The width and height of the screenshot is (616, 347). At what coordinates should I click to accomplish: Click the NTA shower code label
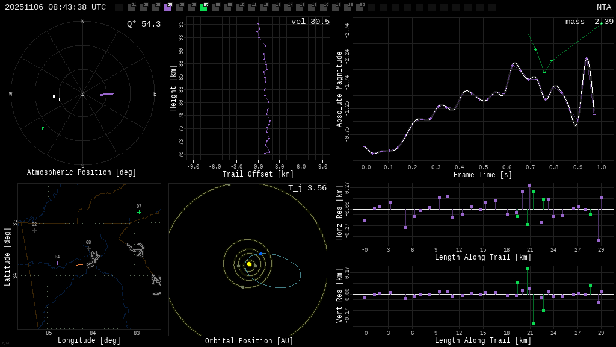click(603, 7)
